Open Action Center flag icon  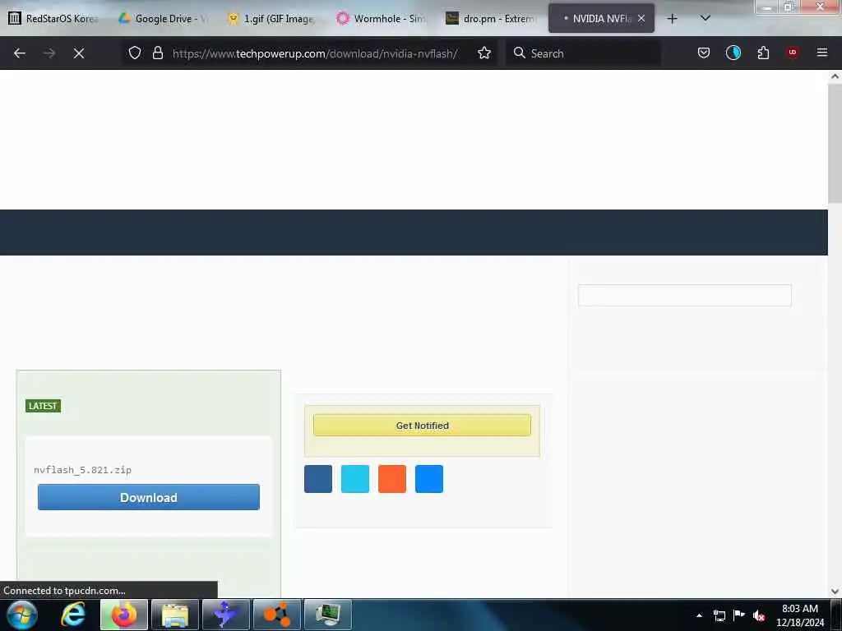click(739, 615)
